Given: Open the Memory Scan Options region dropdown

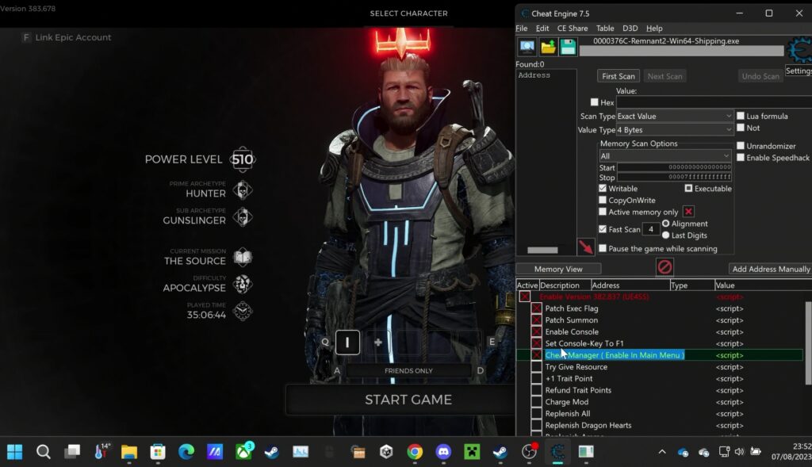Looking at the screenshot, I should click(665, 156).
